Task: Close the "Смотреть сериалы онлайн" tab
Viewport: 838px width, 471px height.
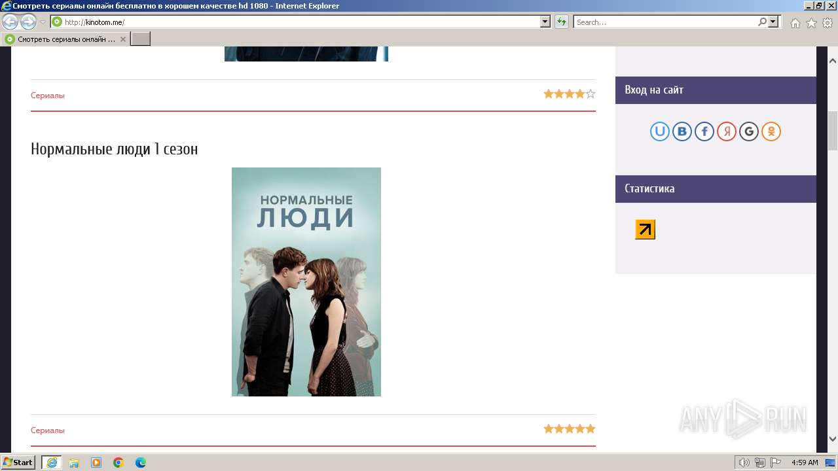Action: click(122, 39)
